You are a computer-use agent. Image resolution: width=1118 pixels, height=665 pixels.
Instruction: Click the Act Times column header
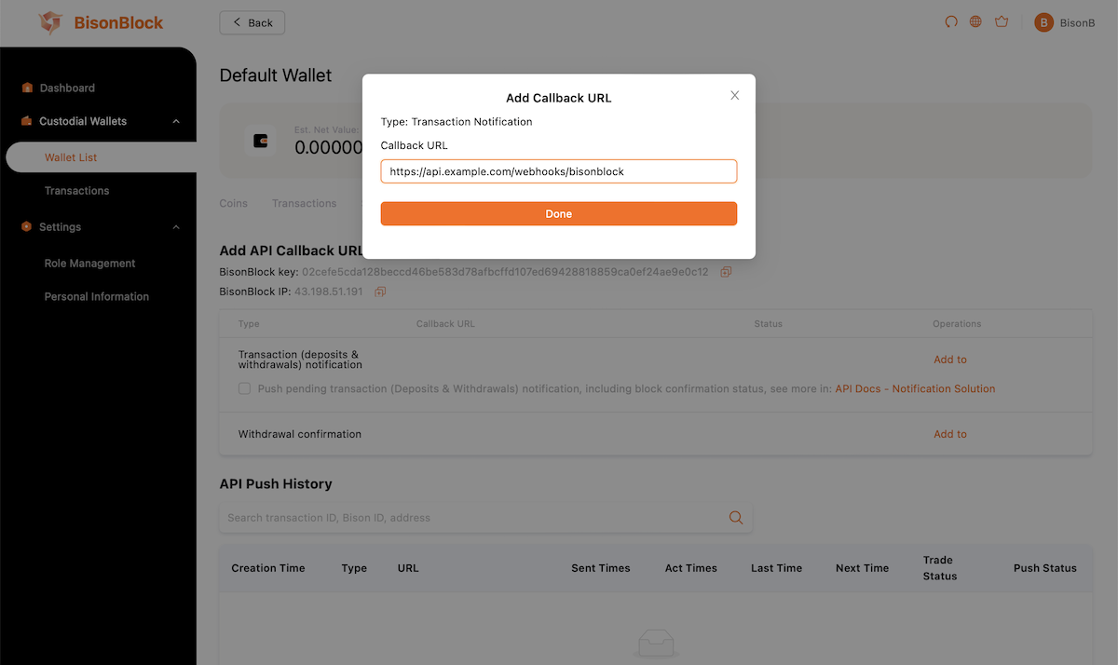tap(691, 568)
